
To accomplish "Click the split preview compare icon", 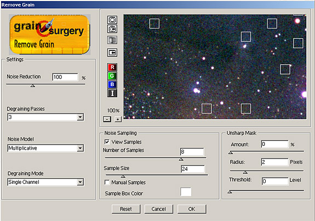I will pos(112,40).
